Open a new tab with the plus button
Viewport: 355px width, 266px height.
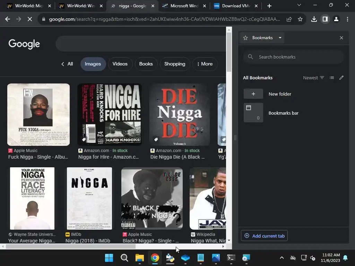(x=269, y=6)
